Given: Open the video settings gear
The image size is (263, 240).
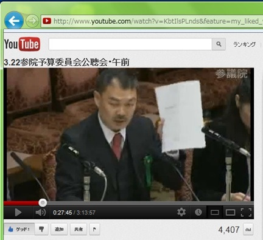Looking at the screenshot, I should coord(181,212).
